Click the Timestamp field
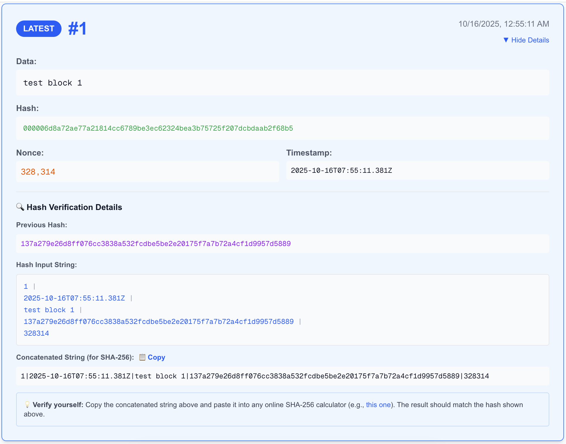 pos(418,170)
